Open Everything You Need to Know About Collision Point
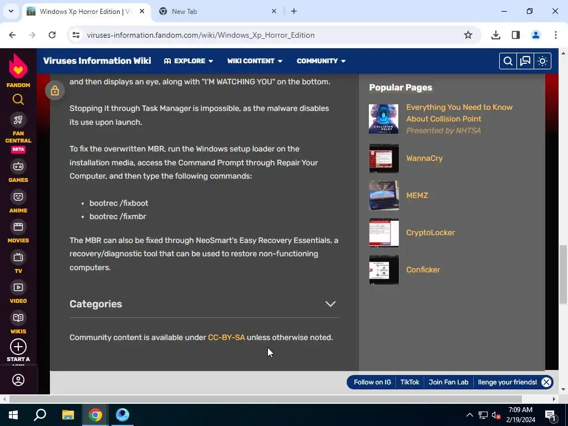 [x=459, y=113]
